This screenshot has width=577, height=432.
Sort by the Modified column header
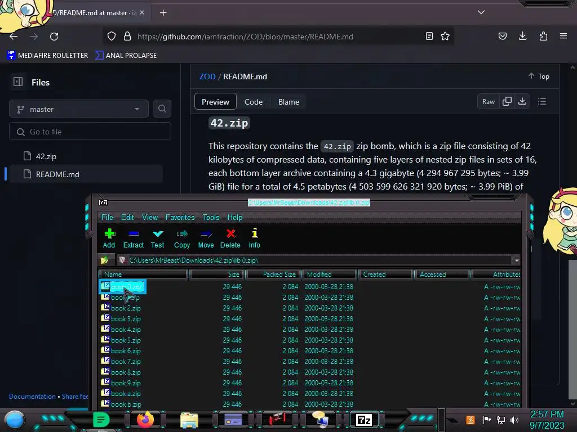click(329, 274)
